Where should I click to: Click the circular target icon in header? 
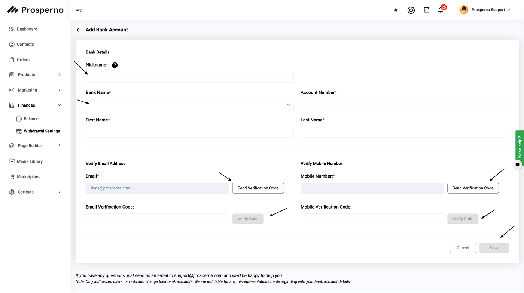point(411,10)
